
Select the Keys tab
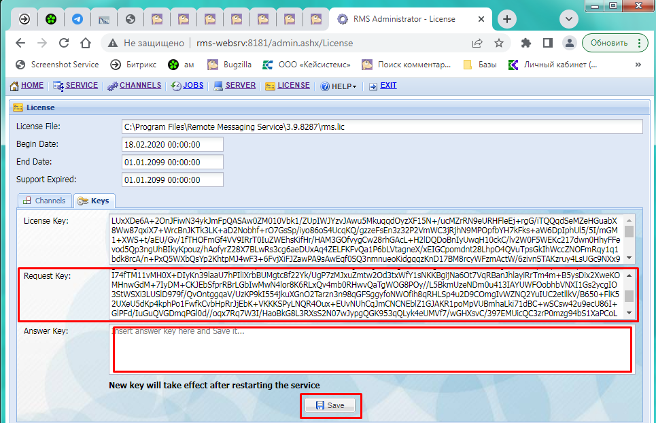click(94, 201)
